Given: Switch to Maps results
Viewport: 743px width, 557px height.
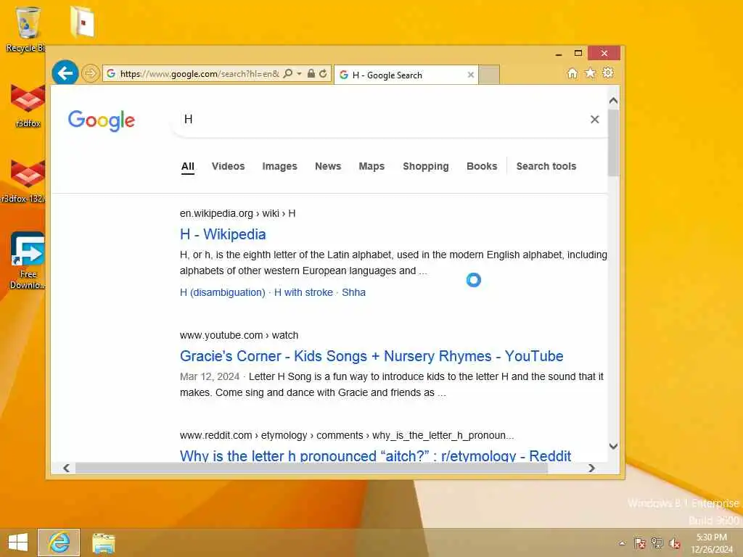Looking at the screenshot, I should point(371,166).
